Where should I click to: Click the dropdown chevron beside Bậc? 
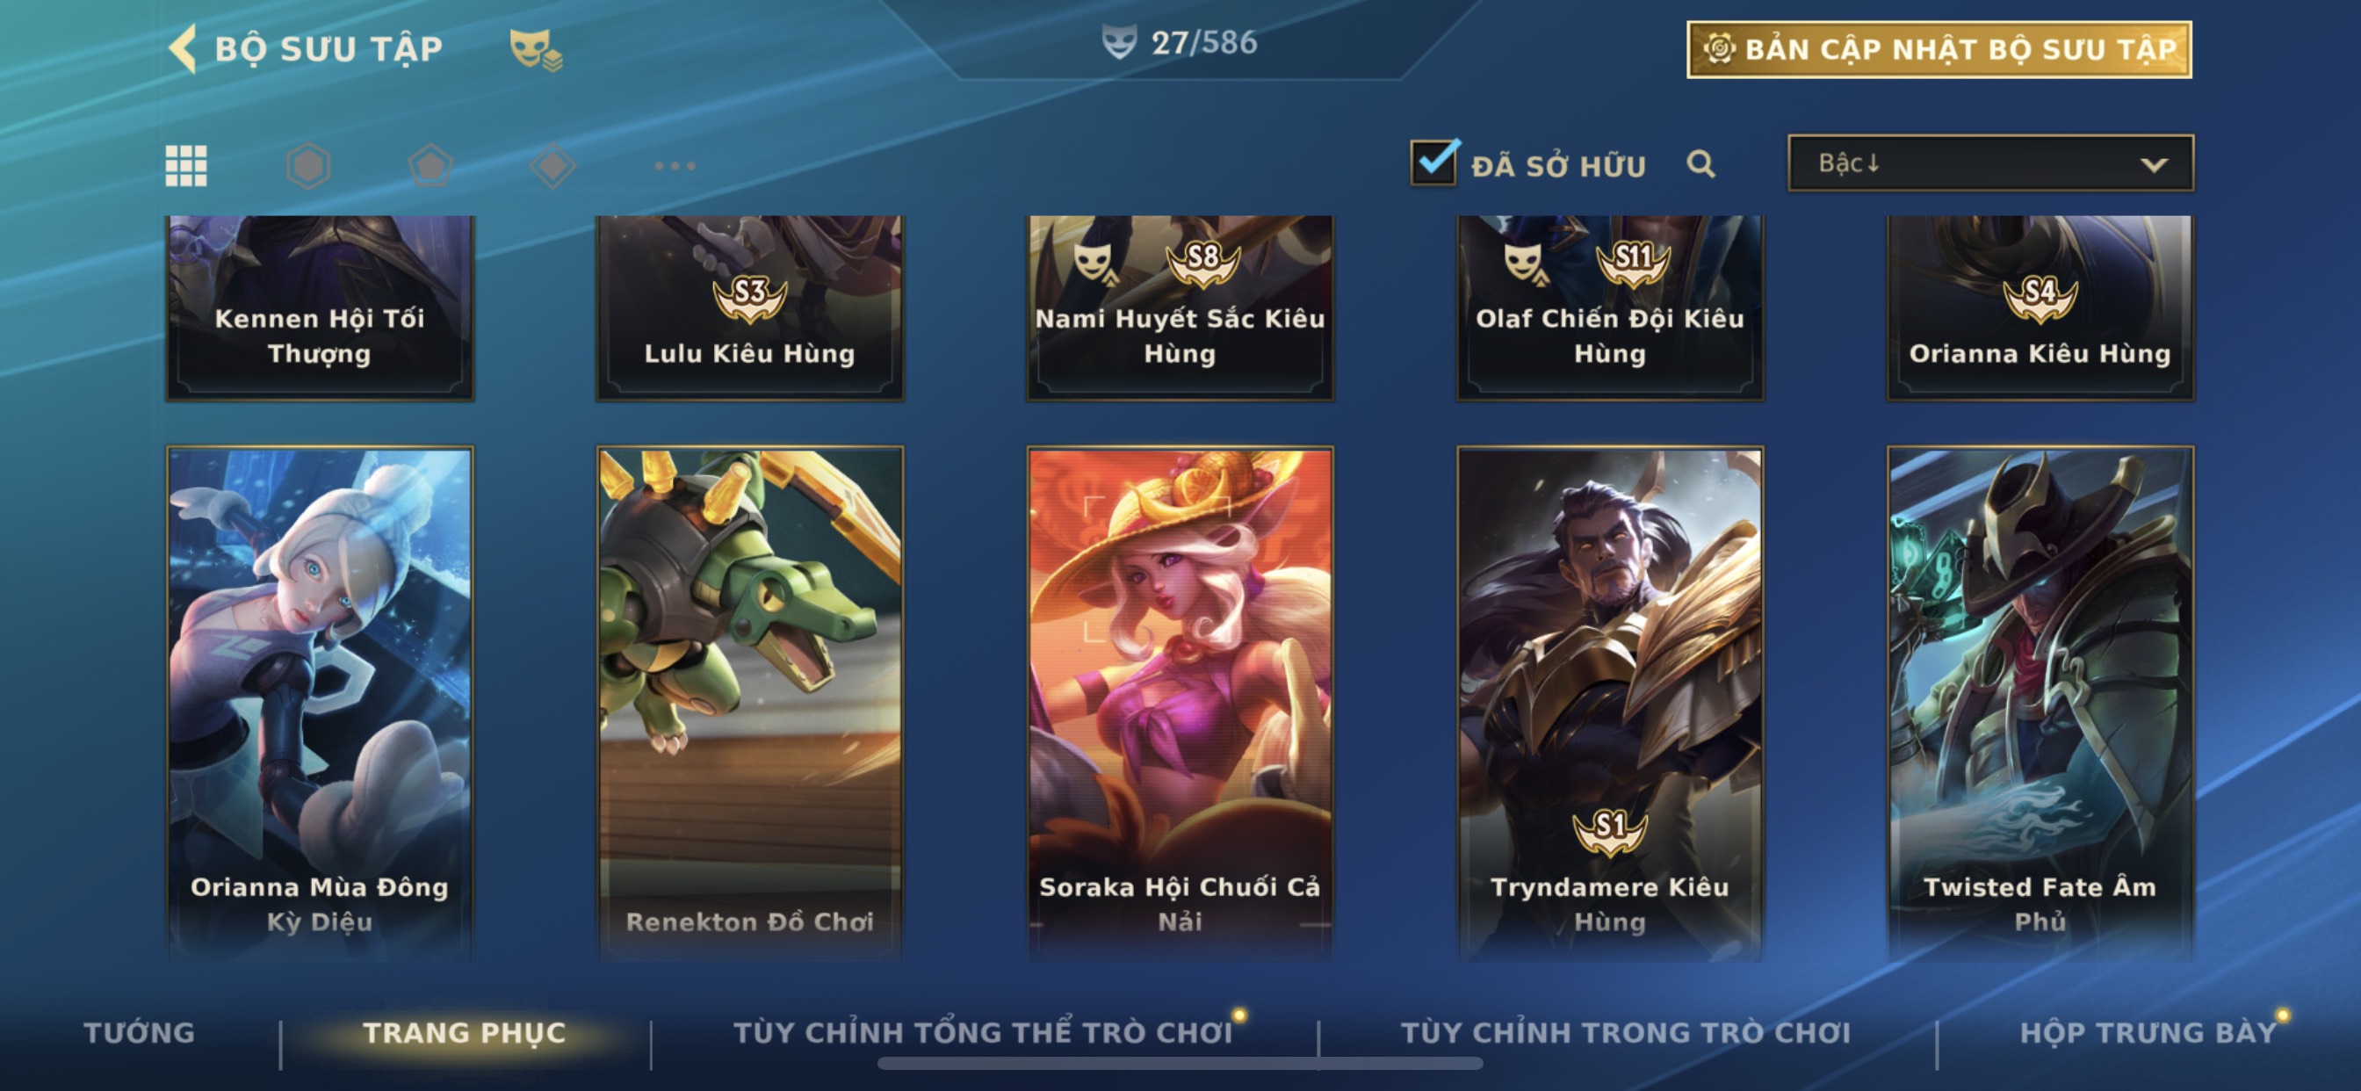2154,165
